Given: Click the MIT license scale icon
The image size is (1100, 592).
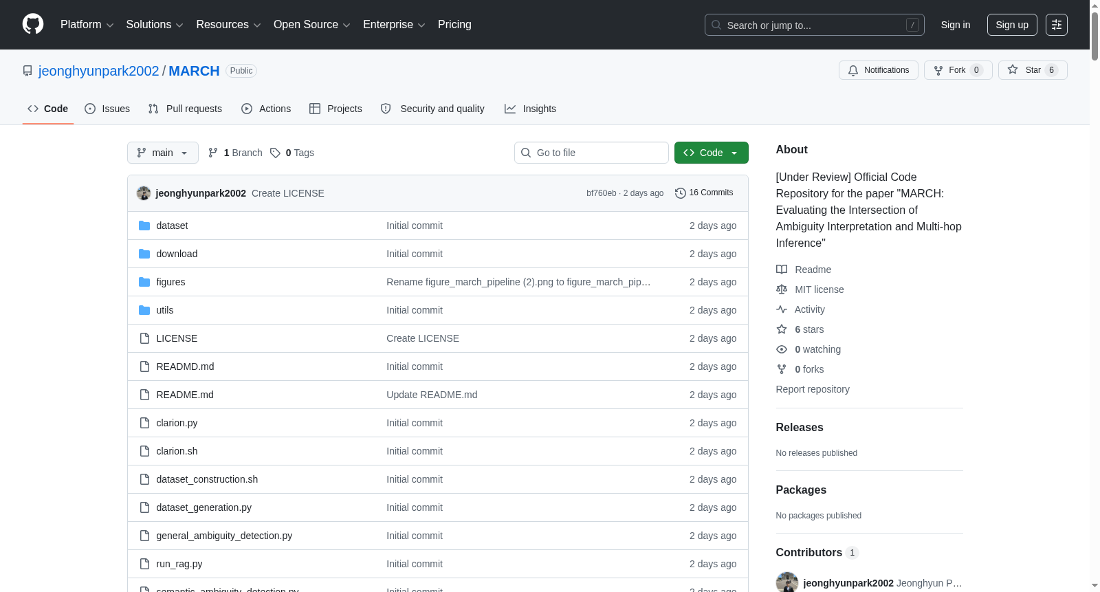Looking at the screenshot, I should coord(782,289).
